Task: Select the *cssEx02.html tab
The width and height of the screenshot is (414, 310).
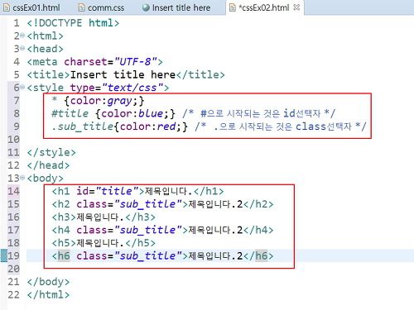Action: 264,7
